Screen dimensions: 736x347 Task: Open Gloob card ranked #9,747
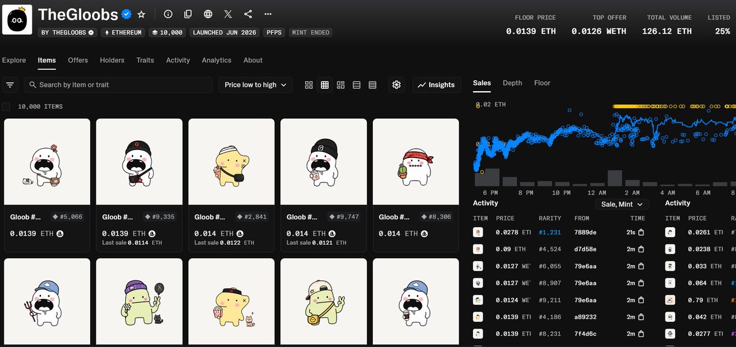323,185
